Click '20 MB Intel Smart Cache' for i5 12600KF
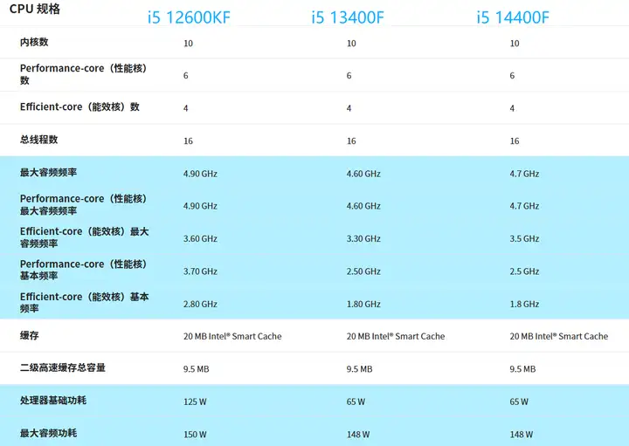 232,337
